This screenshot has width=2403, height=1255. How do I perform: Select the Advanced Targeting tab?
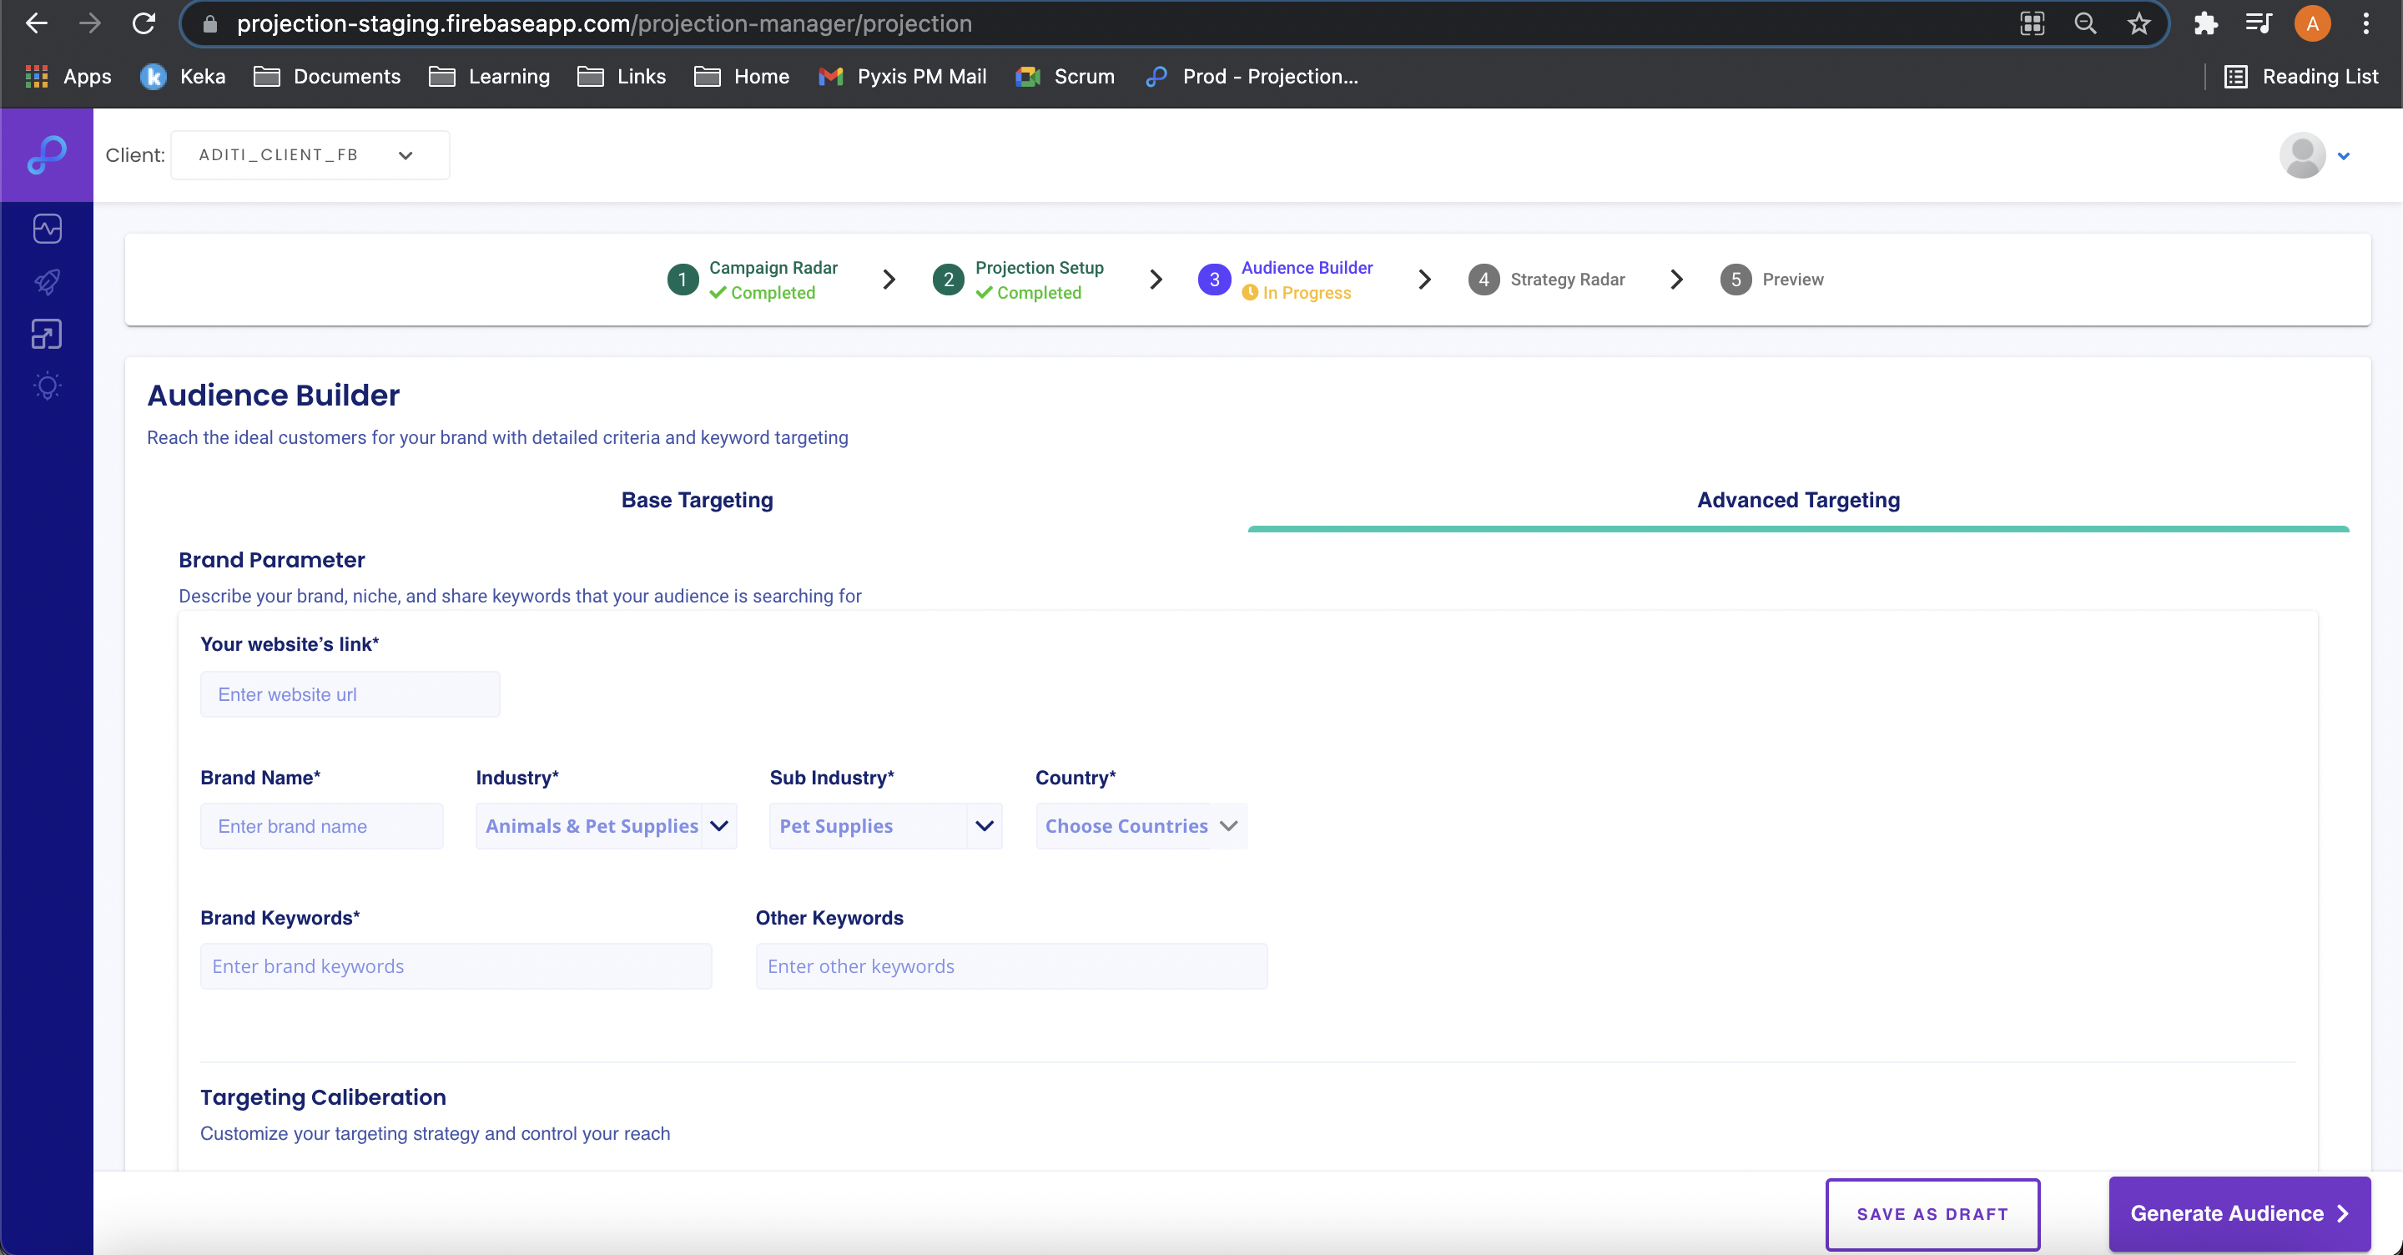click(x=1797, y=500)
